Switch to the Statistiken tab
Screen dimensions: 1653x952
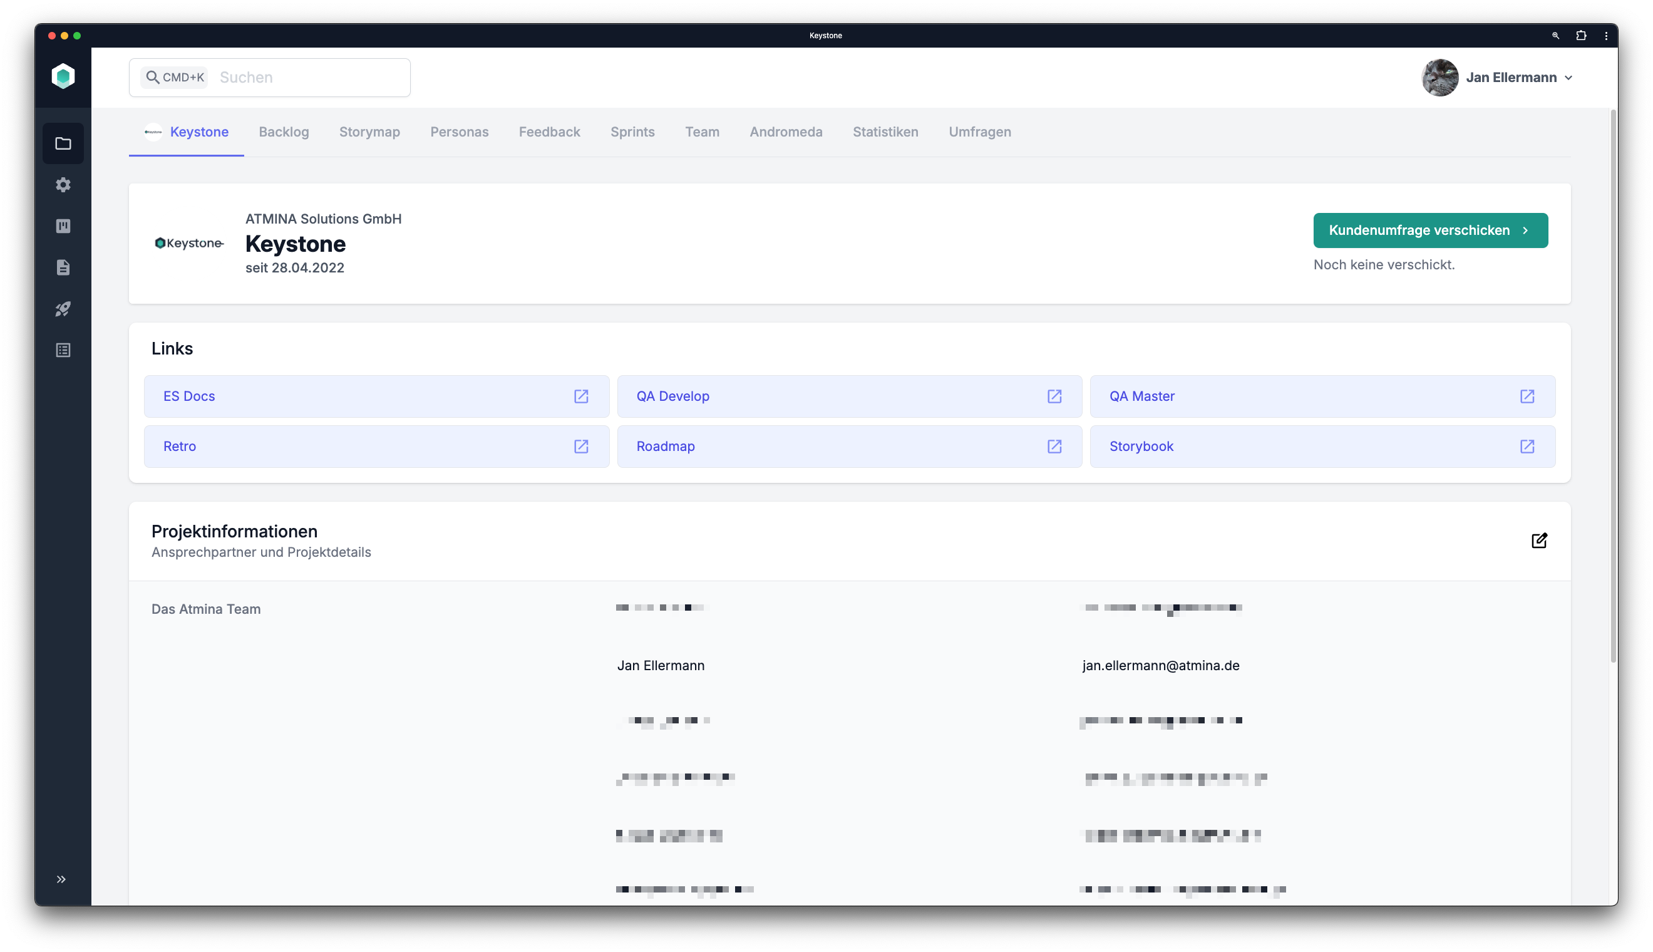[x=885, y=132]
